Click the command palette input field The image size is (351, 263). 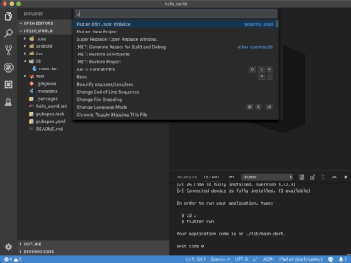pos(176,14)
